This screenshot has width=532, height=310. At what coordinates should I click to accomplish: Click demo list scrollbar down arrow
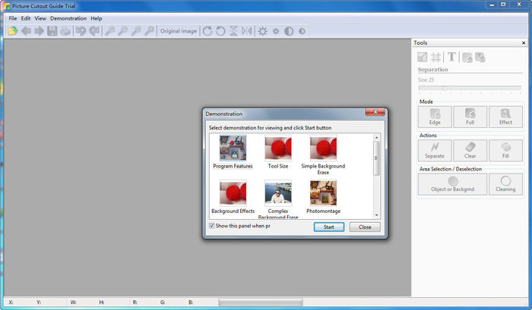pyautogui.click(x=376, y=215)
